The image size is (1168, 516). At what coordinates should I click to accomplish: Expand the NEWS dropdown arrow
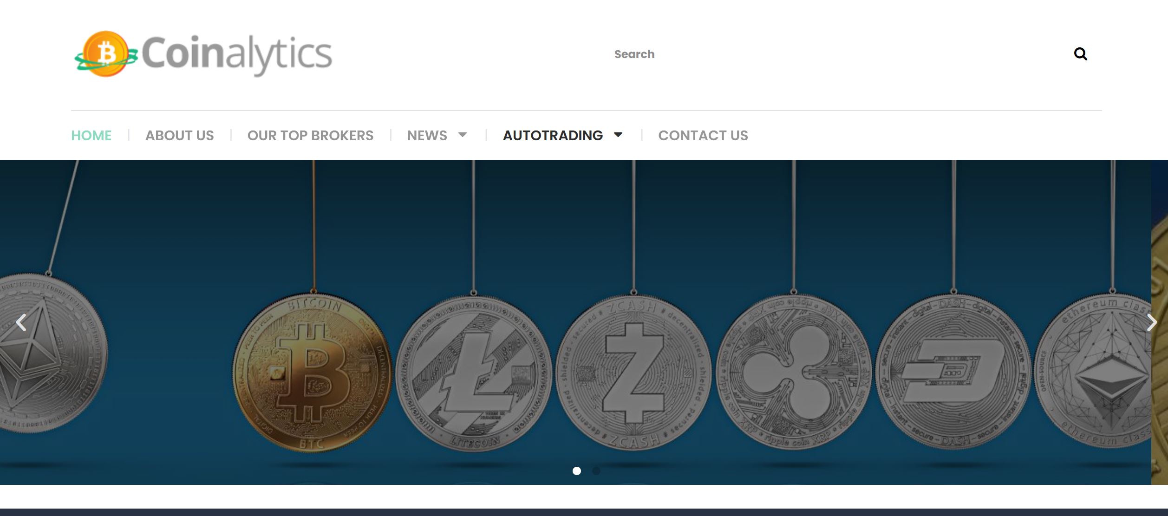463,135
